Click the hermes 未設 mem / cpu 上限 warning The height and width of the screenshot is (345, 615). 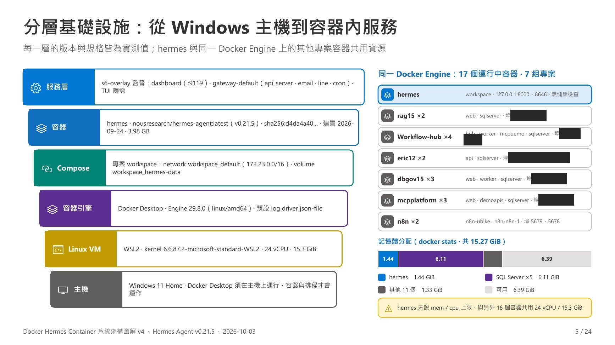[490, 308]
